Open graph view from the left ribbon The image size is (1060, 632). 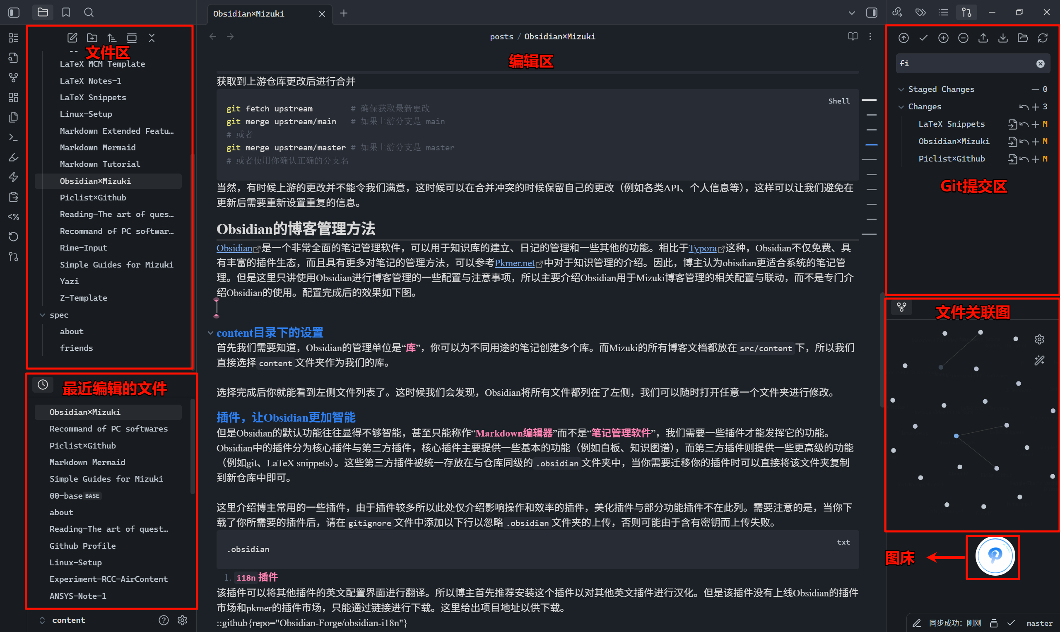click(x=13, y=77)
